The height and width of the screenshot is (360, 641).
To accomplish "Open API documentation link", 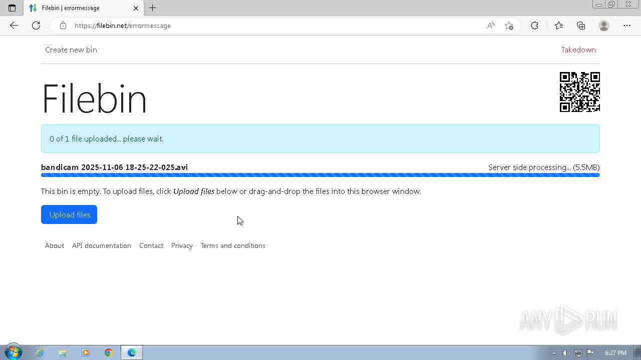I will click(x=102, y=245).
